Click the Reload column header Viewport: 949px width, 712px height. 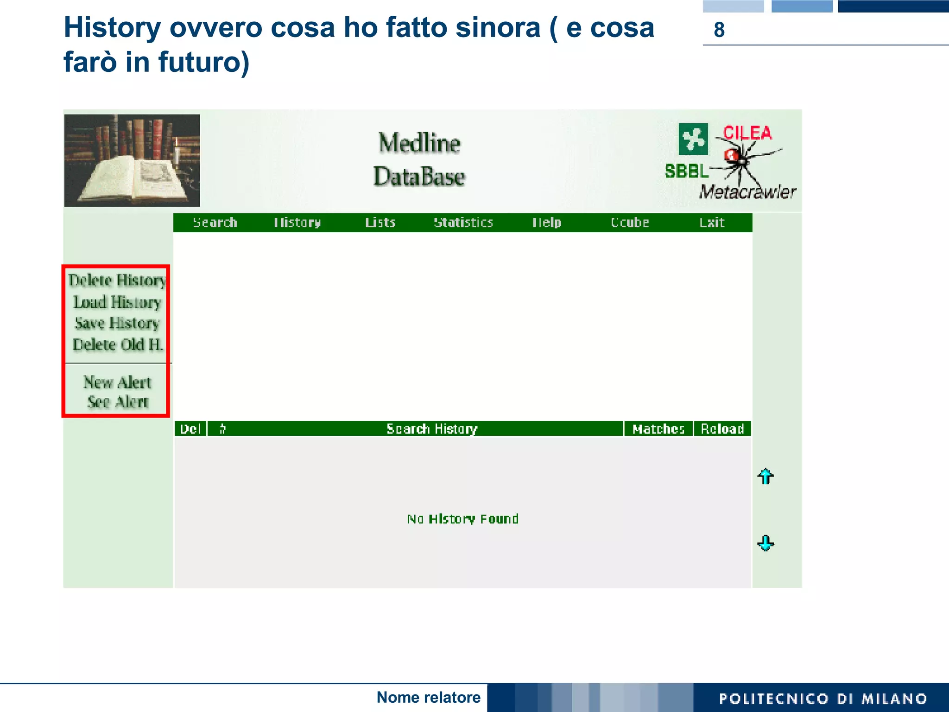(722, 429)
